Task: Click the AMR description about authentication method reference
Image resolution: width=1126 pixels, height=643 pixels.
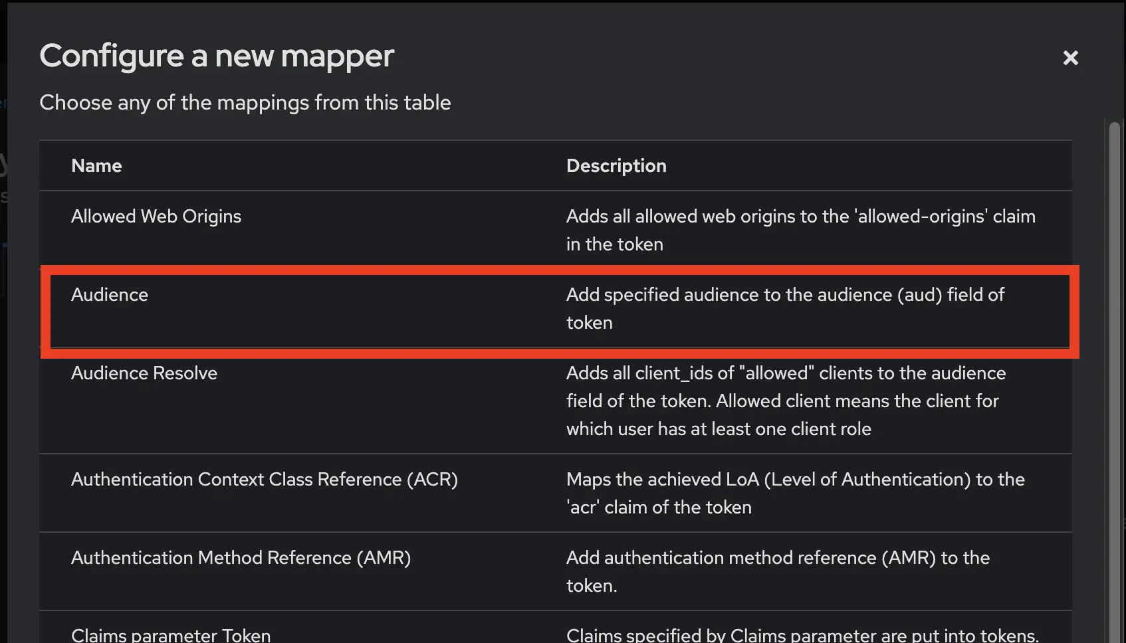Action: (x=777, y=571)
